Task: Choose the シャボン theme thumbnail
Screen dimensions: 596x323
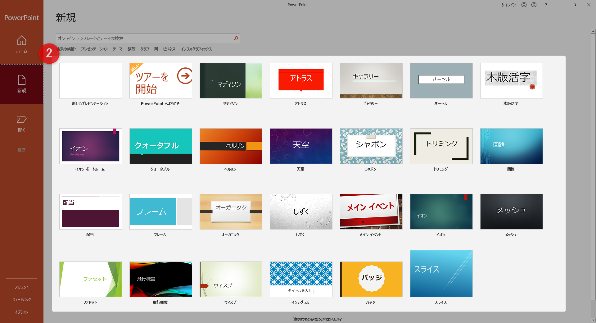Action: click(371, 146)
